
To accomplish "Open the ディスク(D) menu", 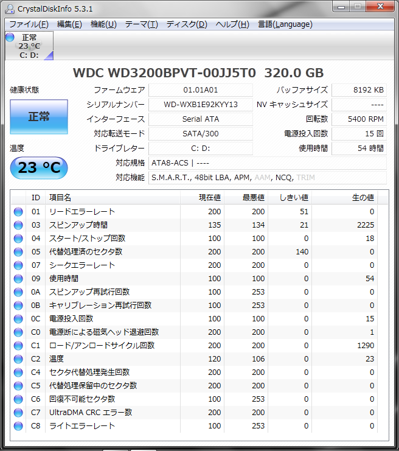I will 187,24.
